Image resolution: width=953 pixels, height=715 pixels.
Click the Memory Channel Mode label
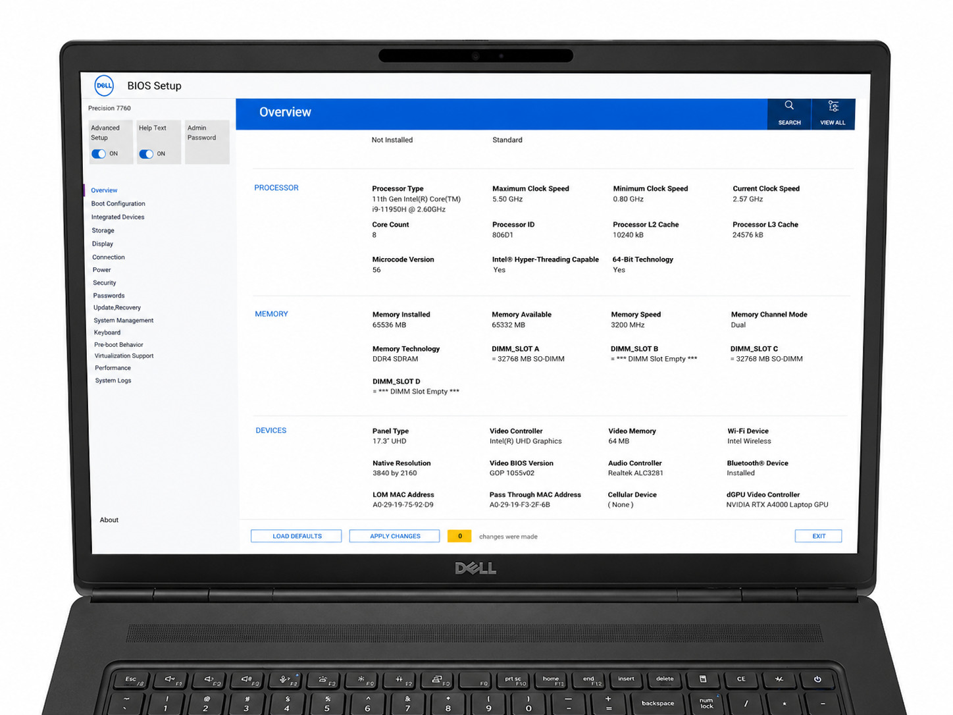pos(769,315)
